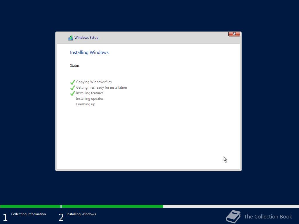Viewport: 299px width, 224px height.
Task: Click the 'Windows Setup' title text
Action: 86,38
